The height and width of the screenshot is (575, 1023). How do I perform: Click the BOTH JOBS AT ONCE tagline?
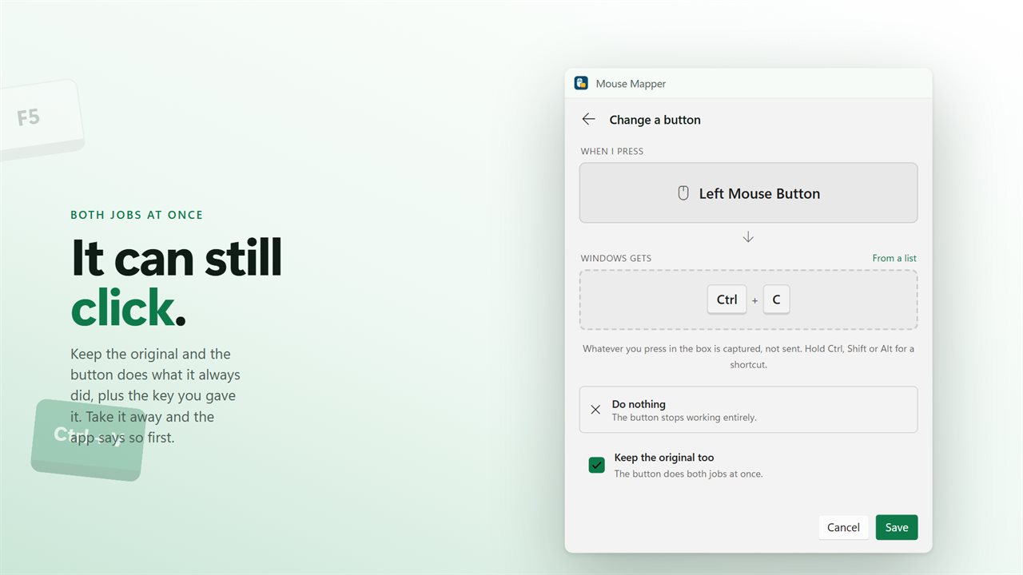[x=137, y=215]
